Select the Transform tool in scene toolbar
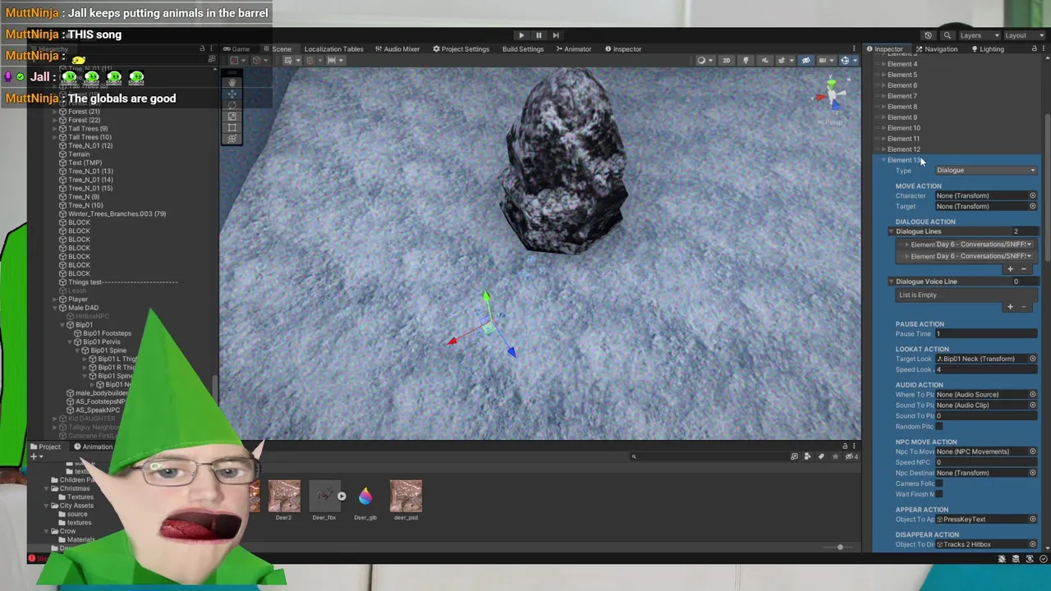 click(232, 139)
